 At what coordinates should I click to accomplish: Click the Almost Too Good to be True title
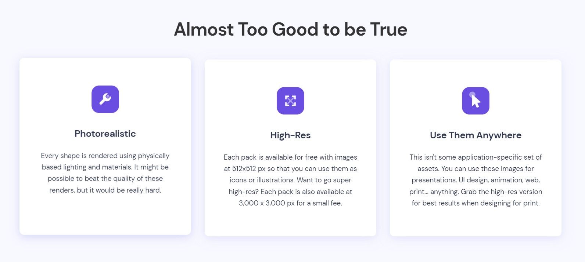290,29
